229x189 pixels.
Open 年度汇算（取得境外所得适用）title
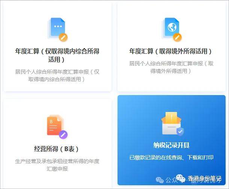(170, 51)
